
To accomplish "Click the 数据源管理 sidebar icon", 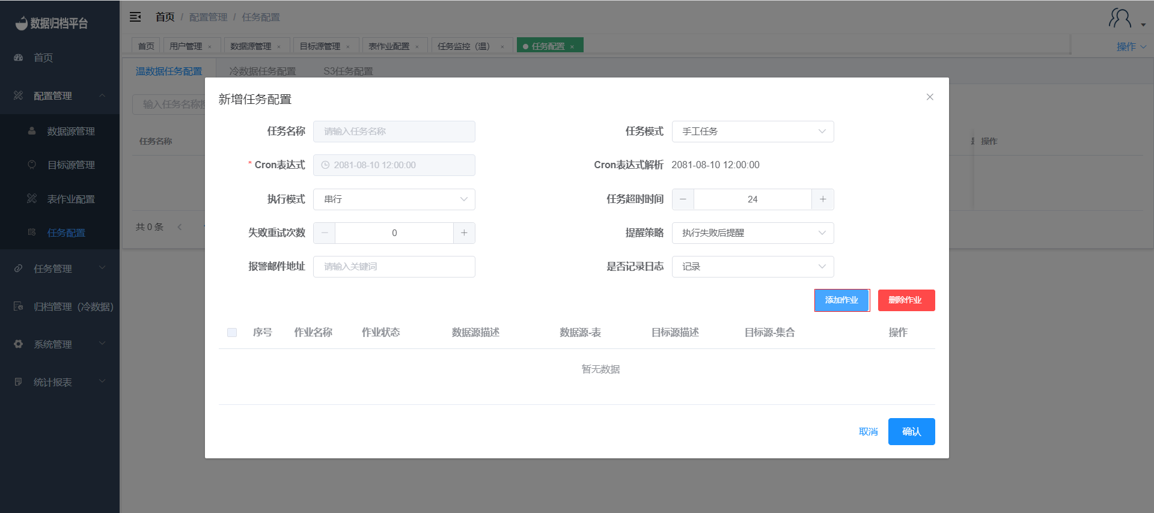I will (32, 131).
